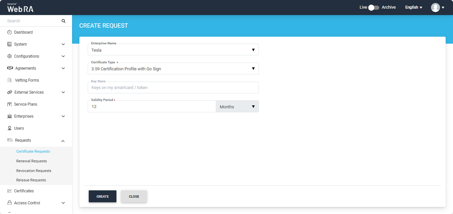Click the System server icon
The width and height of the screenshot is (453, 214).
(x=9, y=44)
